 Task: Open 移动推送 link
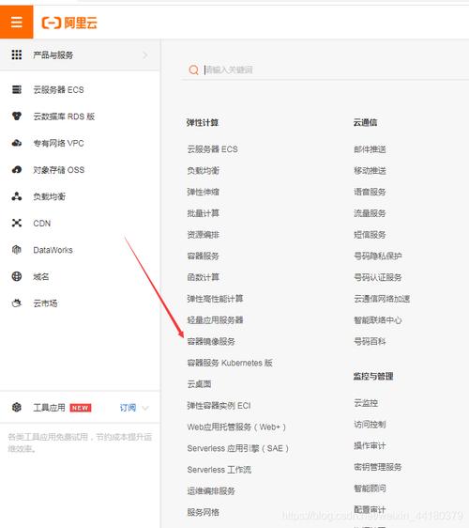click(x=370, y=170)
